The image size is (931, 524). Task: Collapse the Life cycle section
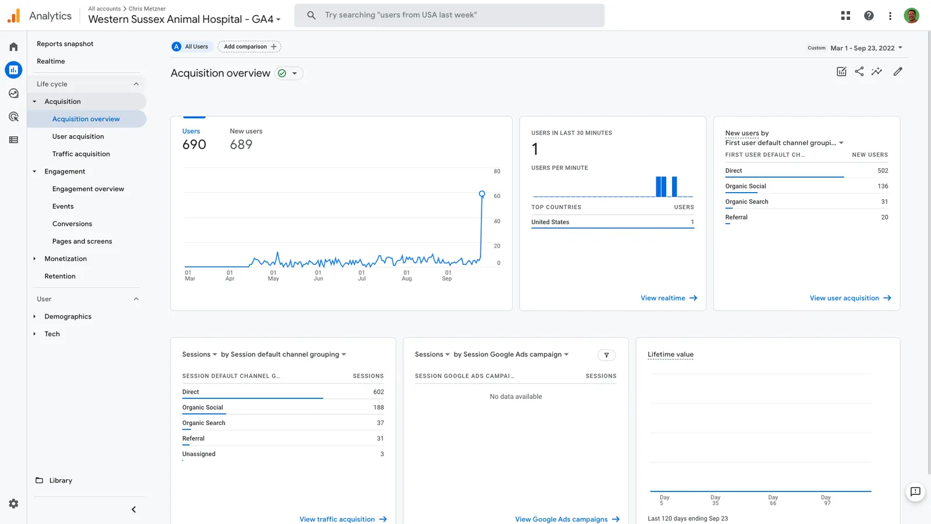click(x=87, y=84)
